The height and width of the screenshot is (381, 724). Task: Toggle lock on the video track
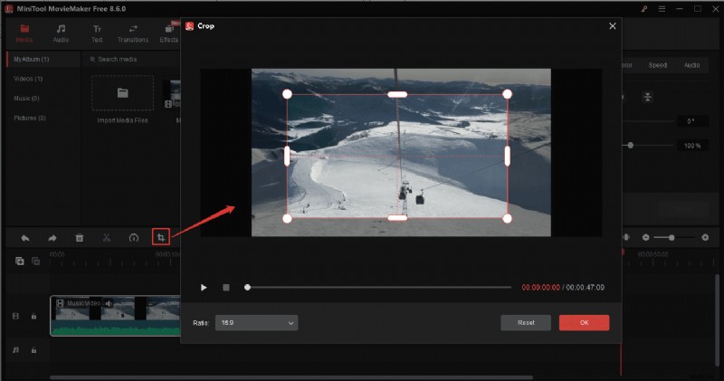coord(33,317)
